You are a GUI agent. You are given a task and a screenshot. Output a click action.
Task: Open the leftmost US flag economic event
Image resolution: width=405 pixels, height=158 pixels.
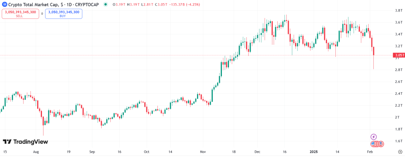[x=373, y=143]
